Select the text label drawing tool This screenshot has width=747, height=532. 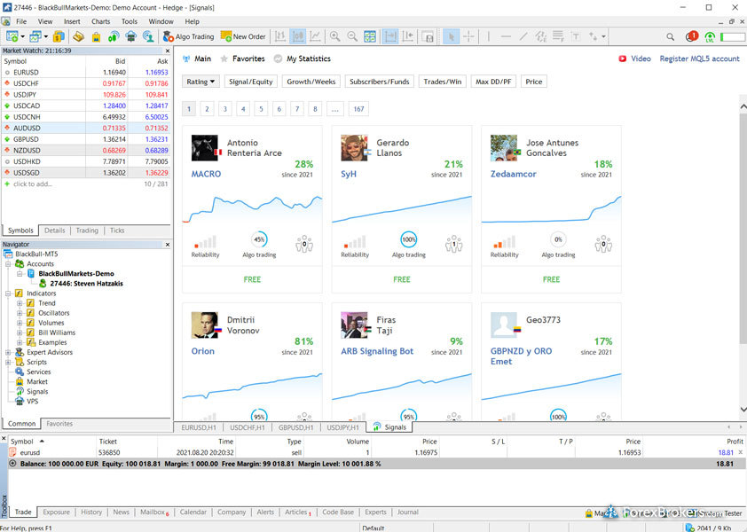[576, 36]
